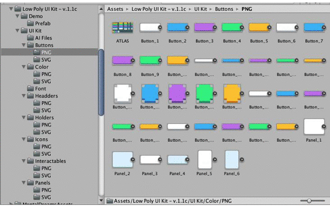Open the PNG folder under Icons
The image size is (330, 207).
43,147
